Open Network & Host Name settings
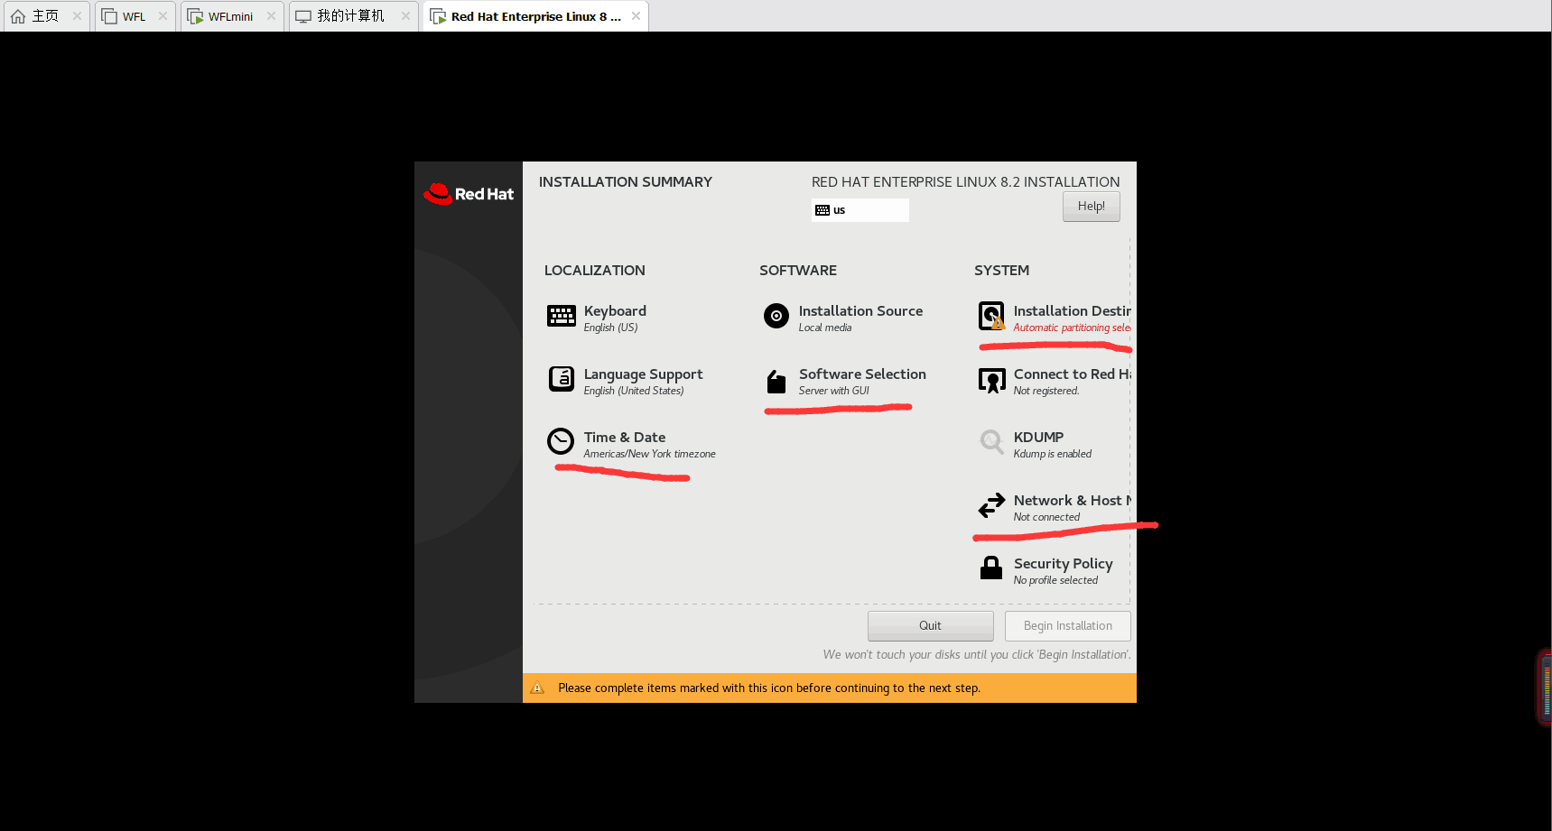 (x=1072, y=500)
